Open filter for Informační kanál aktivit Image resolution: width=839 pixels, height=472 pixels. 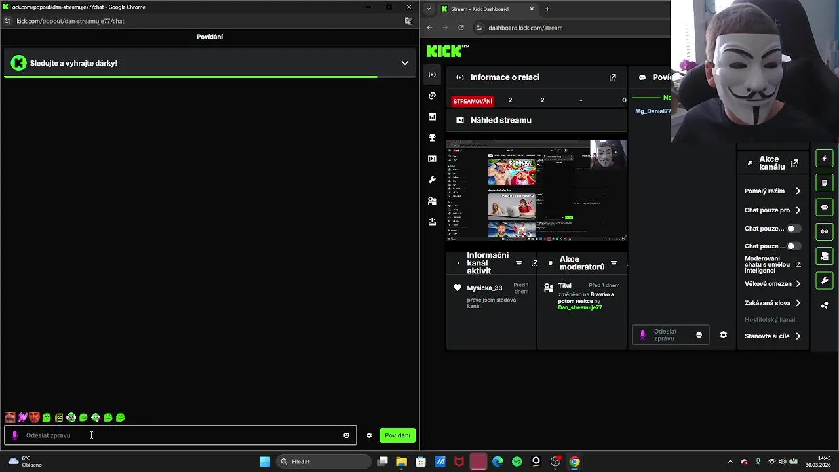519,264
